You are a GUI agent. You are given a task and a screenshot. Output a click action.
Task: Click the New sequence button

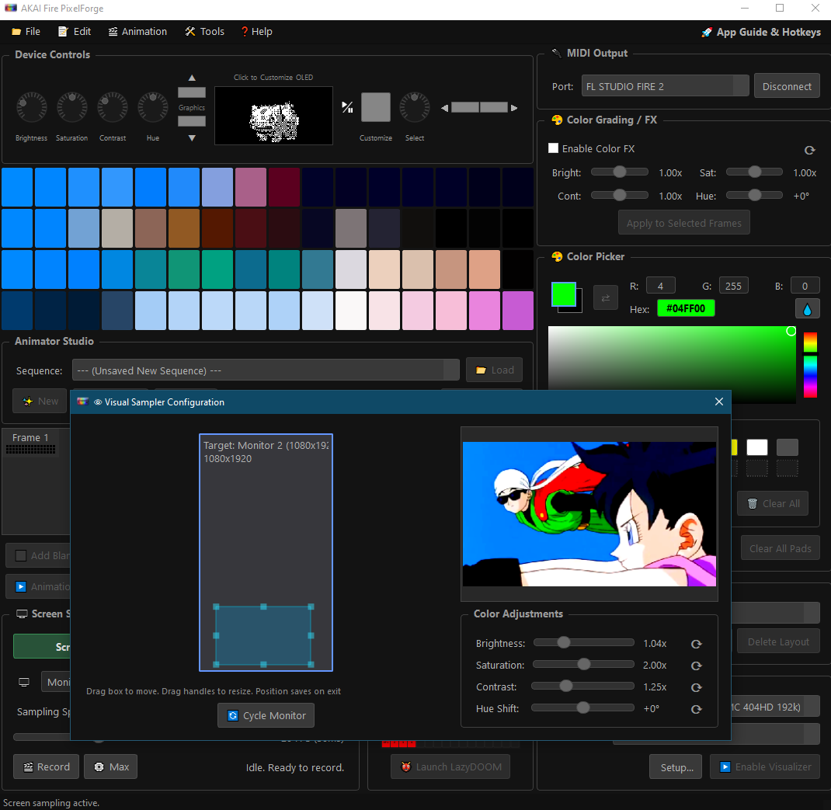click(x=41, y=402)
